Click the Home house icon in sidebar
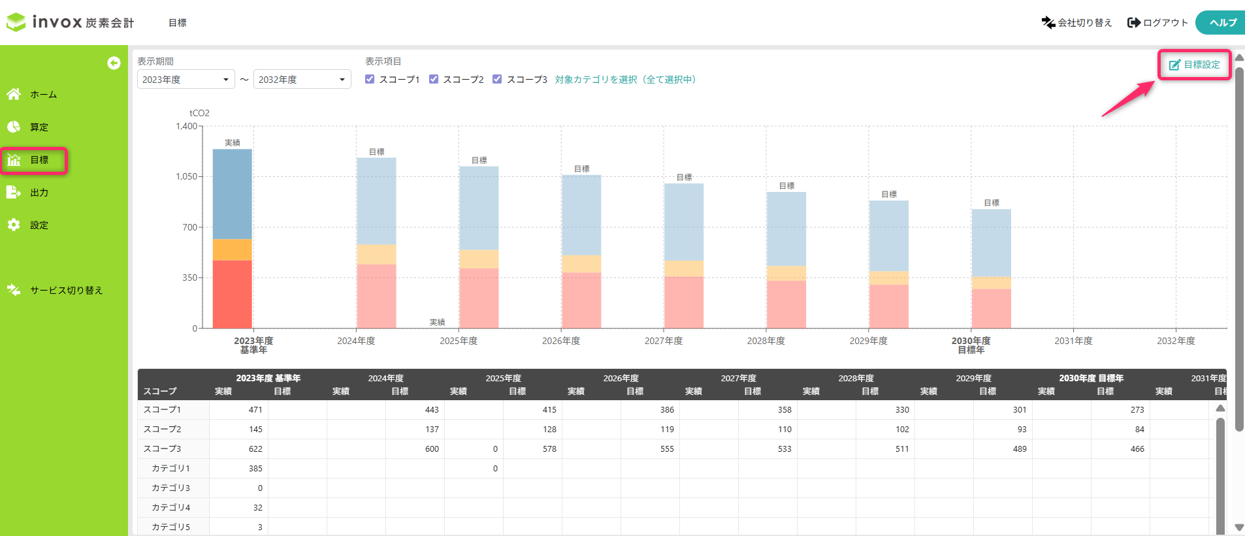Screen dimensions: 1245x536 [x=14, y=95]
